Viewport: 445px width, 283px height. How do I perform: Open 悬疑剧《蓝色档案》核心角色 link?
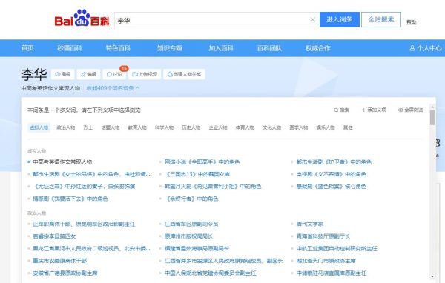[332, 186]
